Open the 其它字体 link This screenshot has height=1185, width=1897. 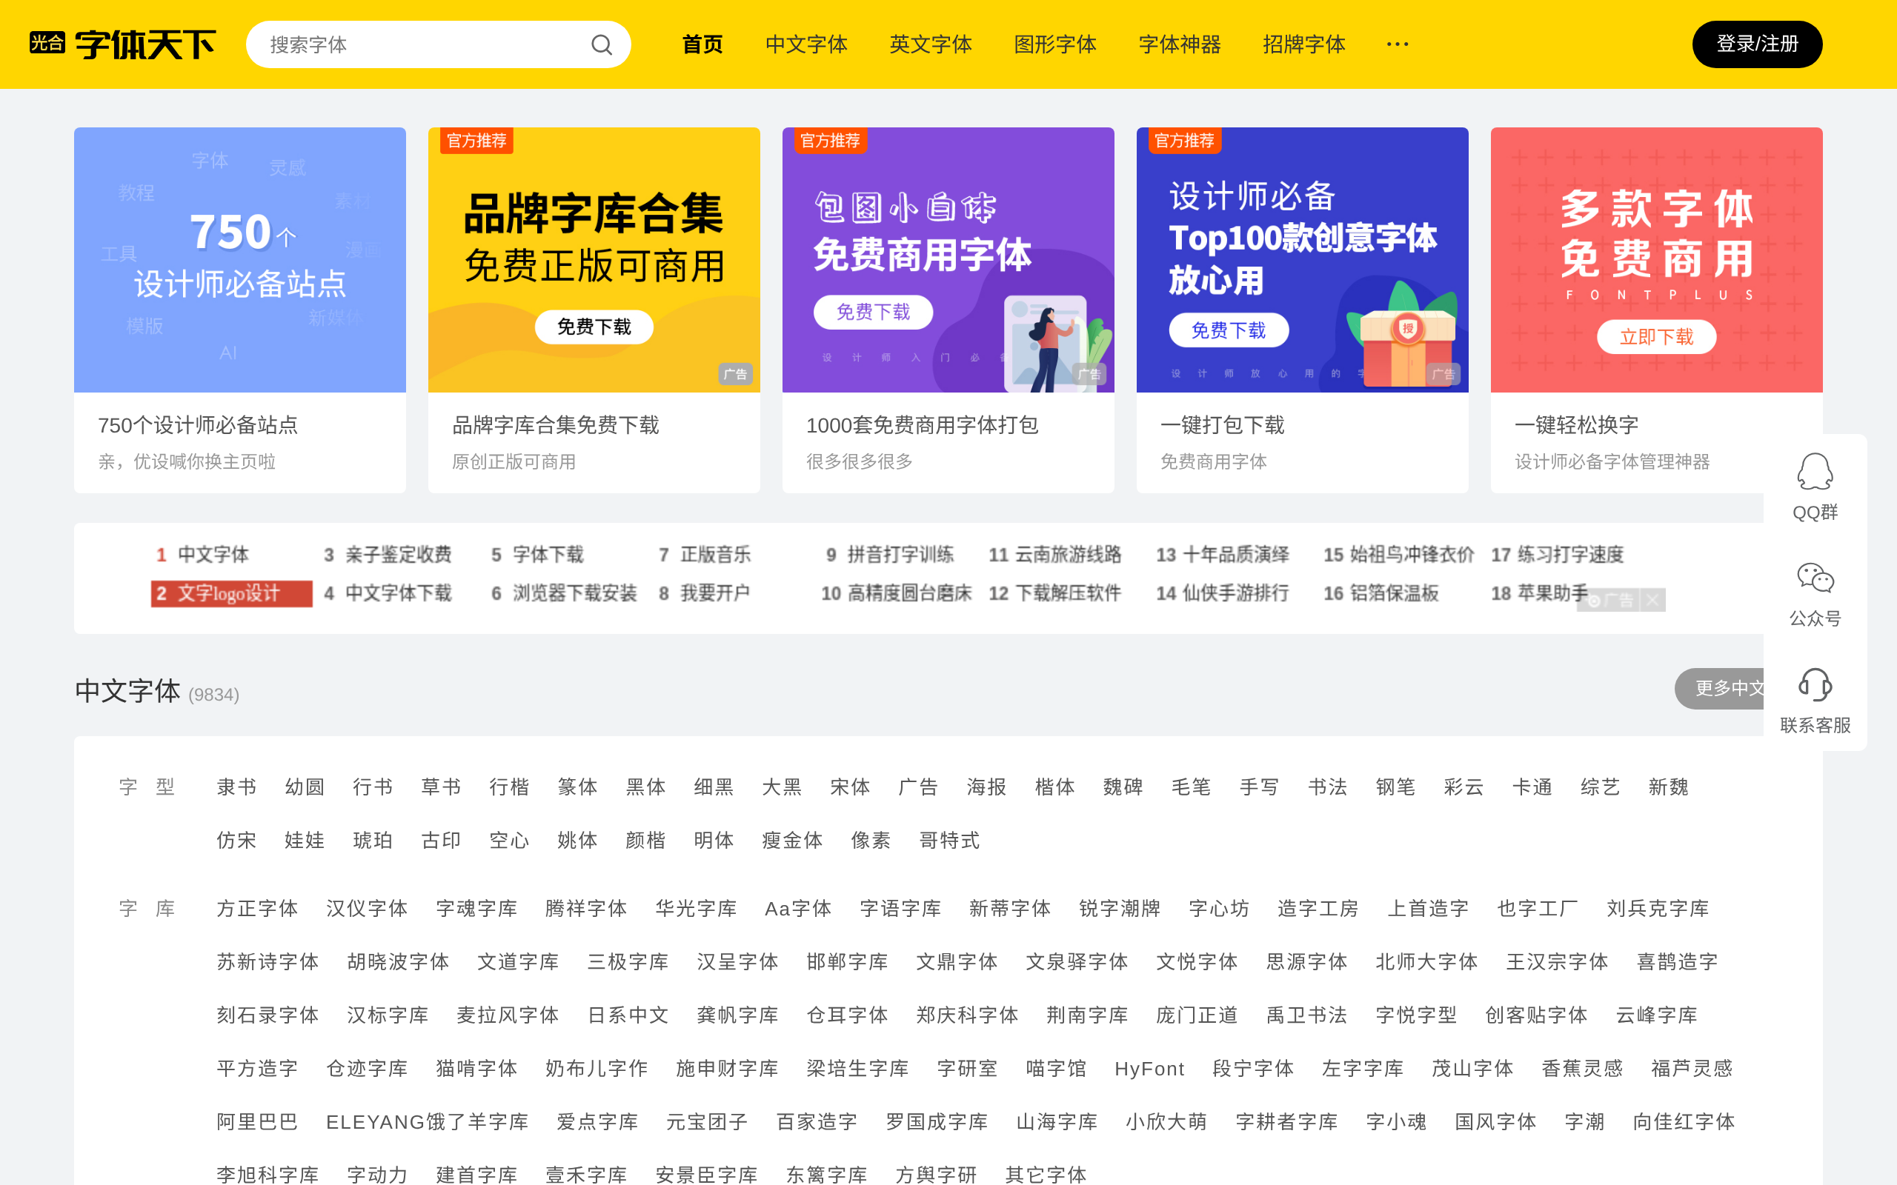1046,1175
